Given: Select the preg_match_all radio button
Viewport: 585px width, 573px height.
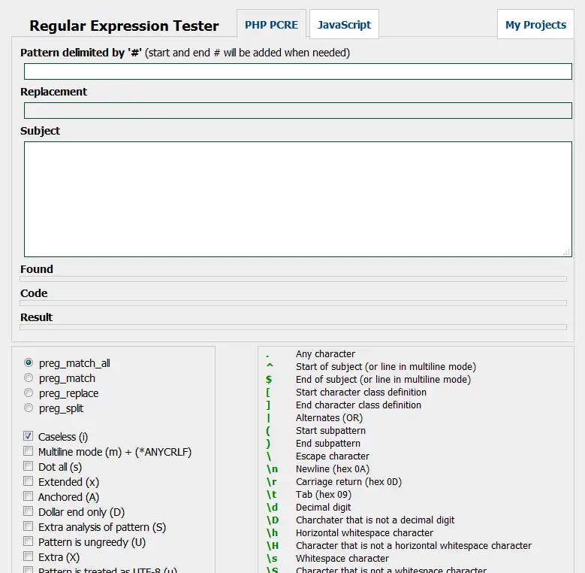Looking at the screenshot, I should pos(29,362).
